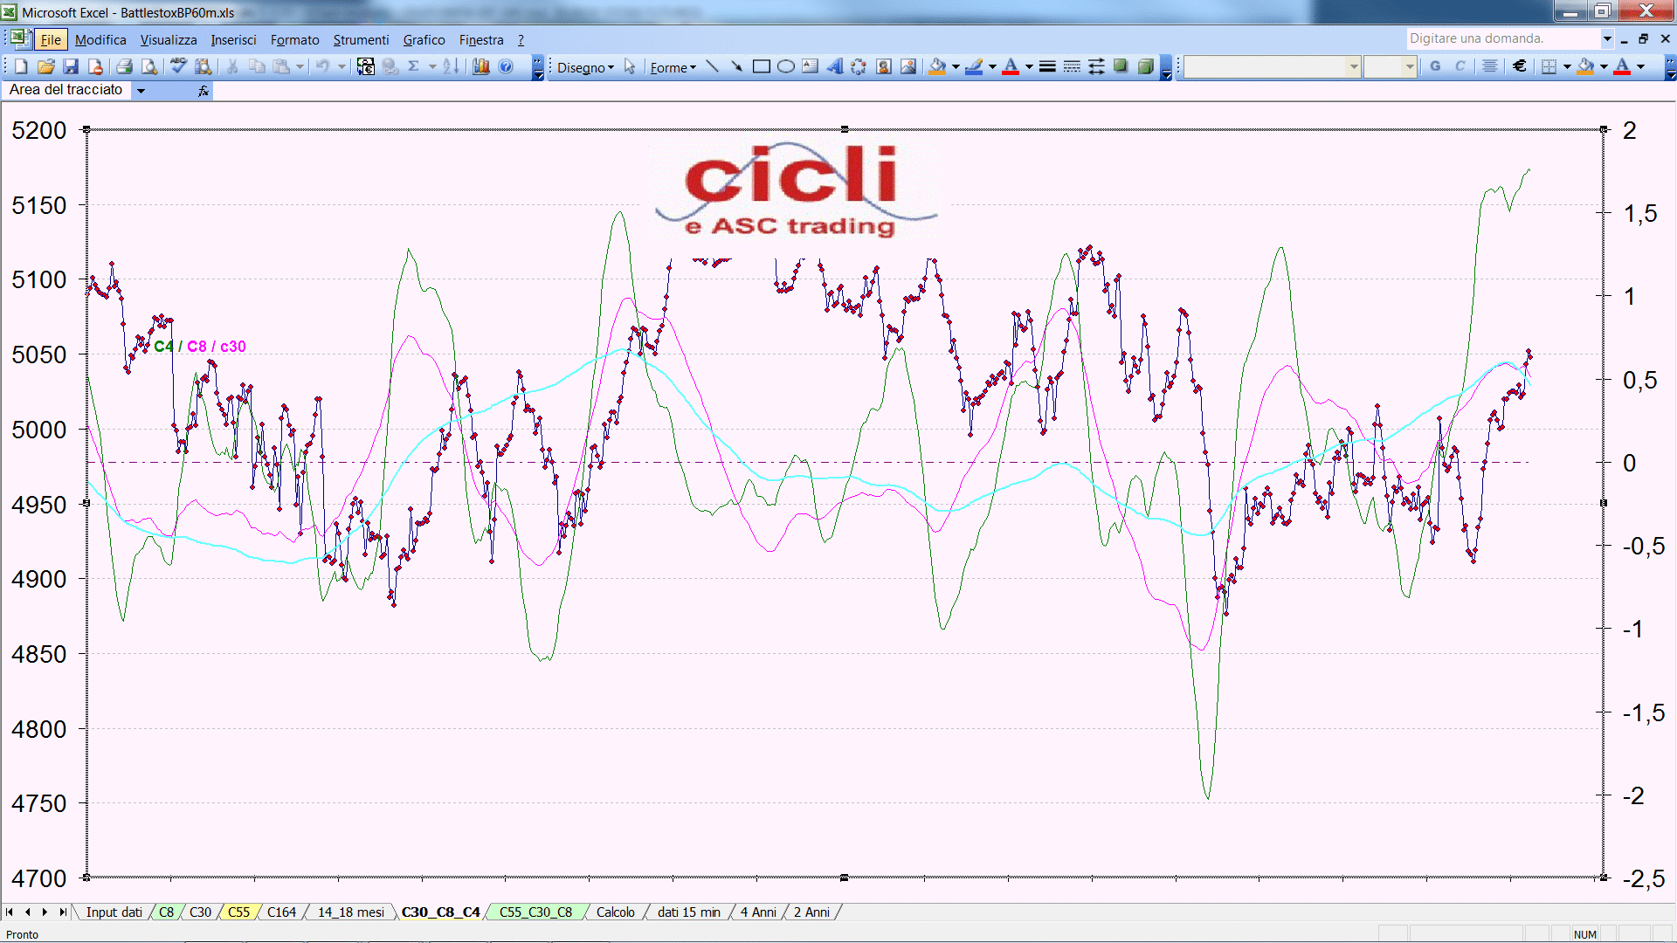
Task: Click the C4 / C8 / c30 chart legend text
Action: 200,347
